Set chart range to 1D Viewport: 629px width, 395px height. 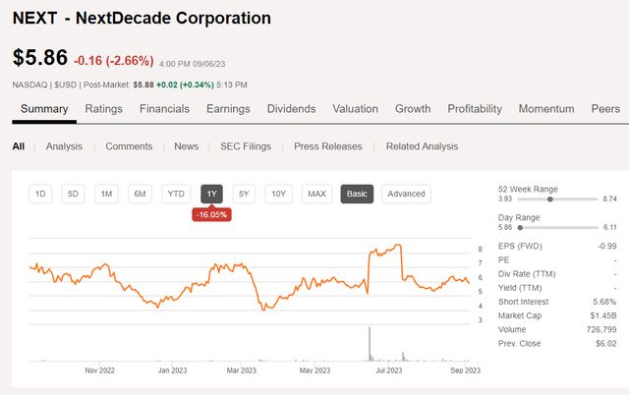pos(40,195)
